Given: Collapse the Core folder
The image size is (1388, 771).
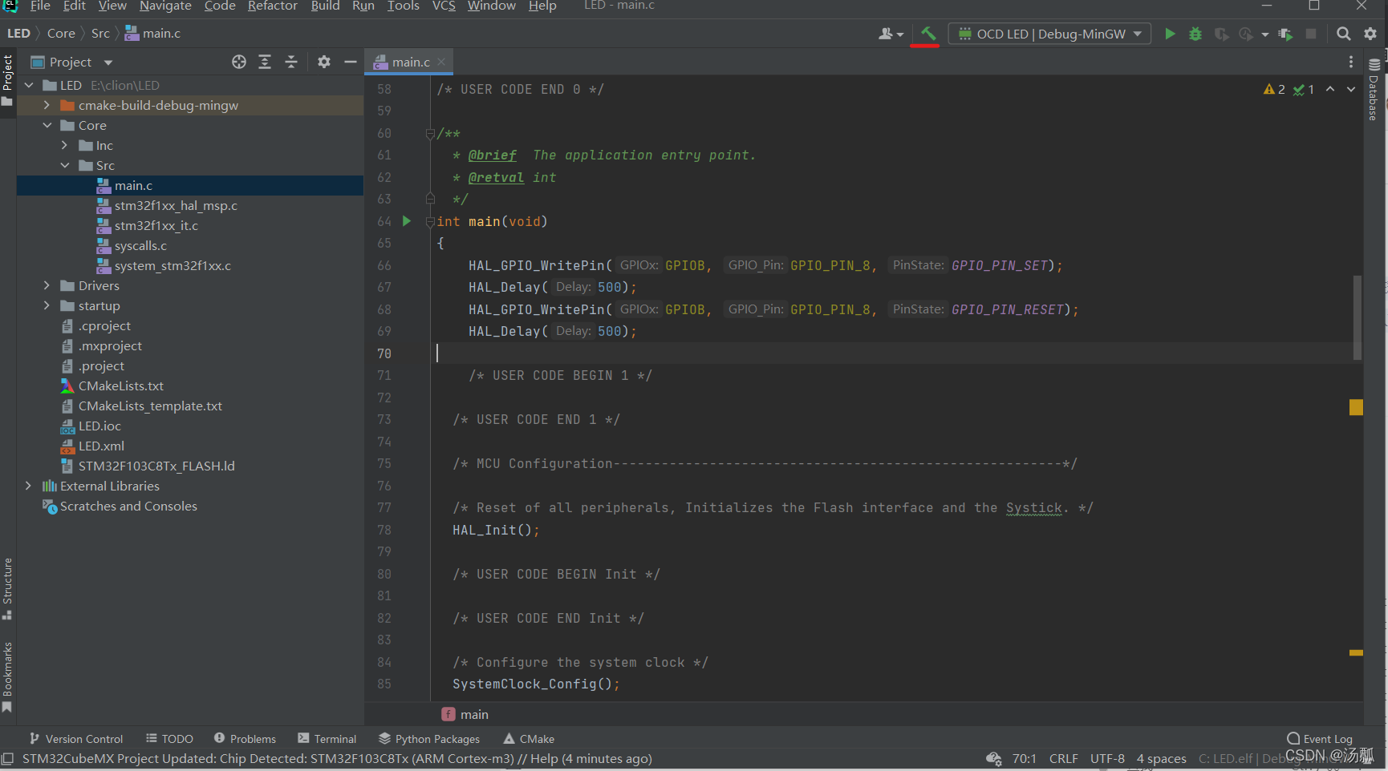Looking at the screenshot, I should tap(47, 125).
